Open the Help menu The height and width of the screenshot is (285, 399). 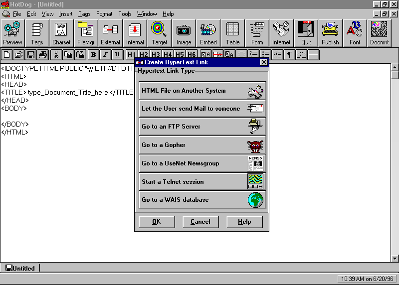tap(168, 14)
